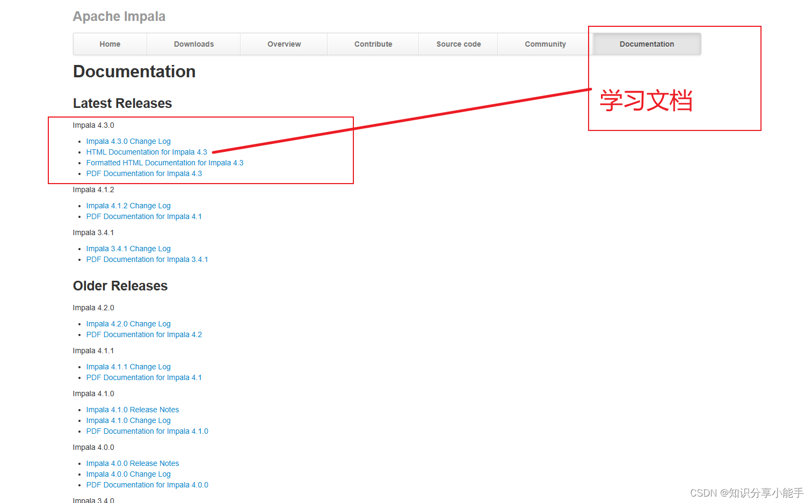Click the 'Impala 4.1.0' version label
This screenshot has width=812, height=503.
click(93, 393)
